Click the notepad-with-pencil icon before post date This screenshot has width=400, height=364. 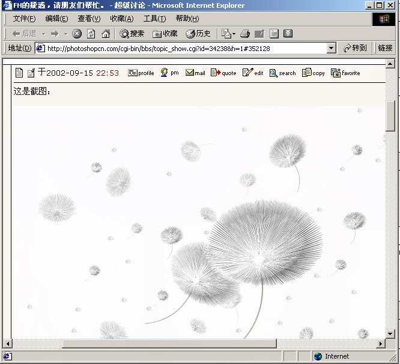point(31,73)
